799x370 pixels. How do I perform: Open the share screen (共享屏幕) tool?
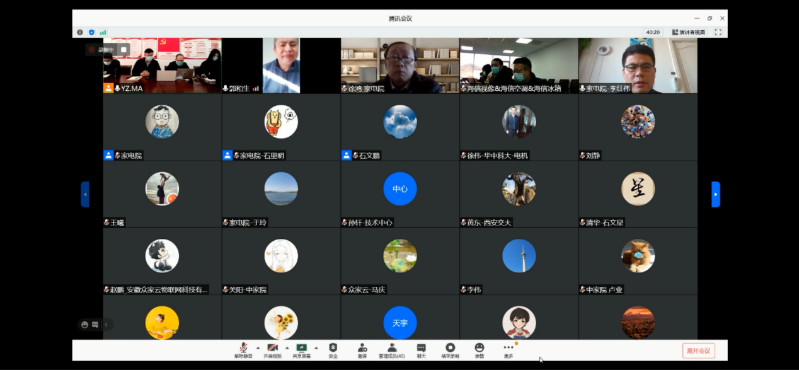click(x=302, y=350)
